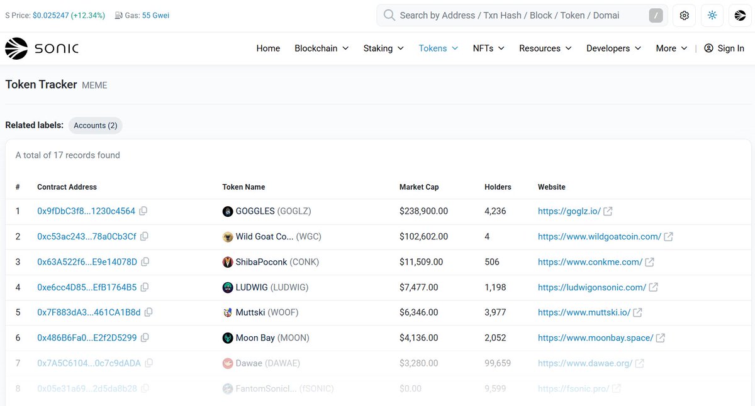The image size is (755, 406).
Task: Click the gas pump icon
Action: 119,15
